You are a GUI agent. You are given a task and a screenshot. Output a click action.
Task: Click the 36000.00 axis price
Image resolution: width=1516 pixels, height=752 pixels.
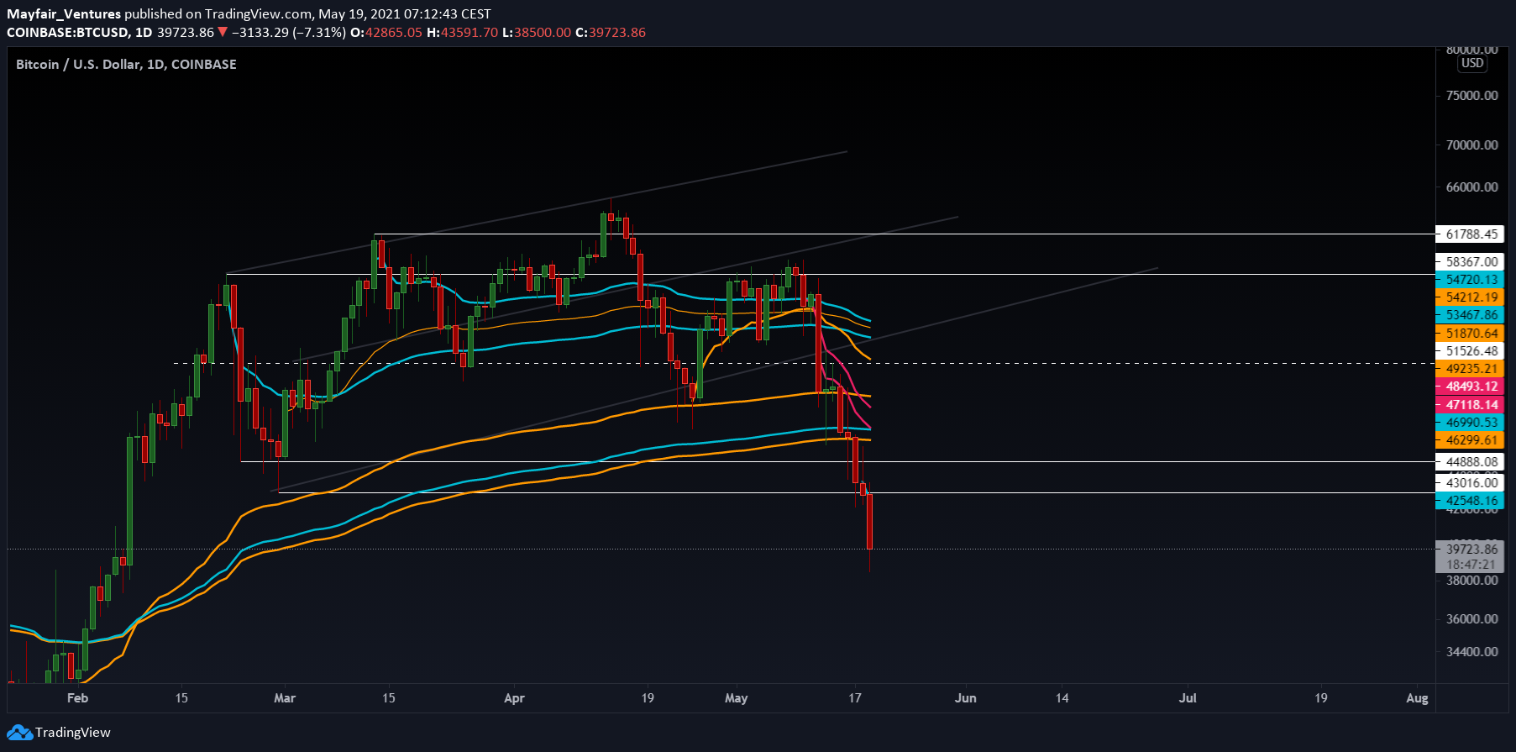pos(1471,619)
